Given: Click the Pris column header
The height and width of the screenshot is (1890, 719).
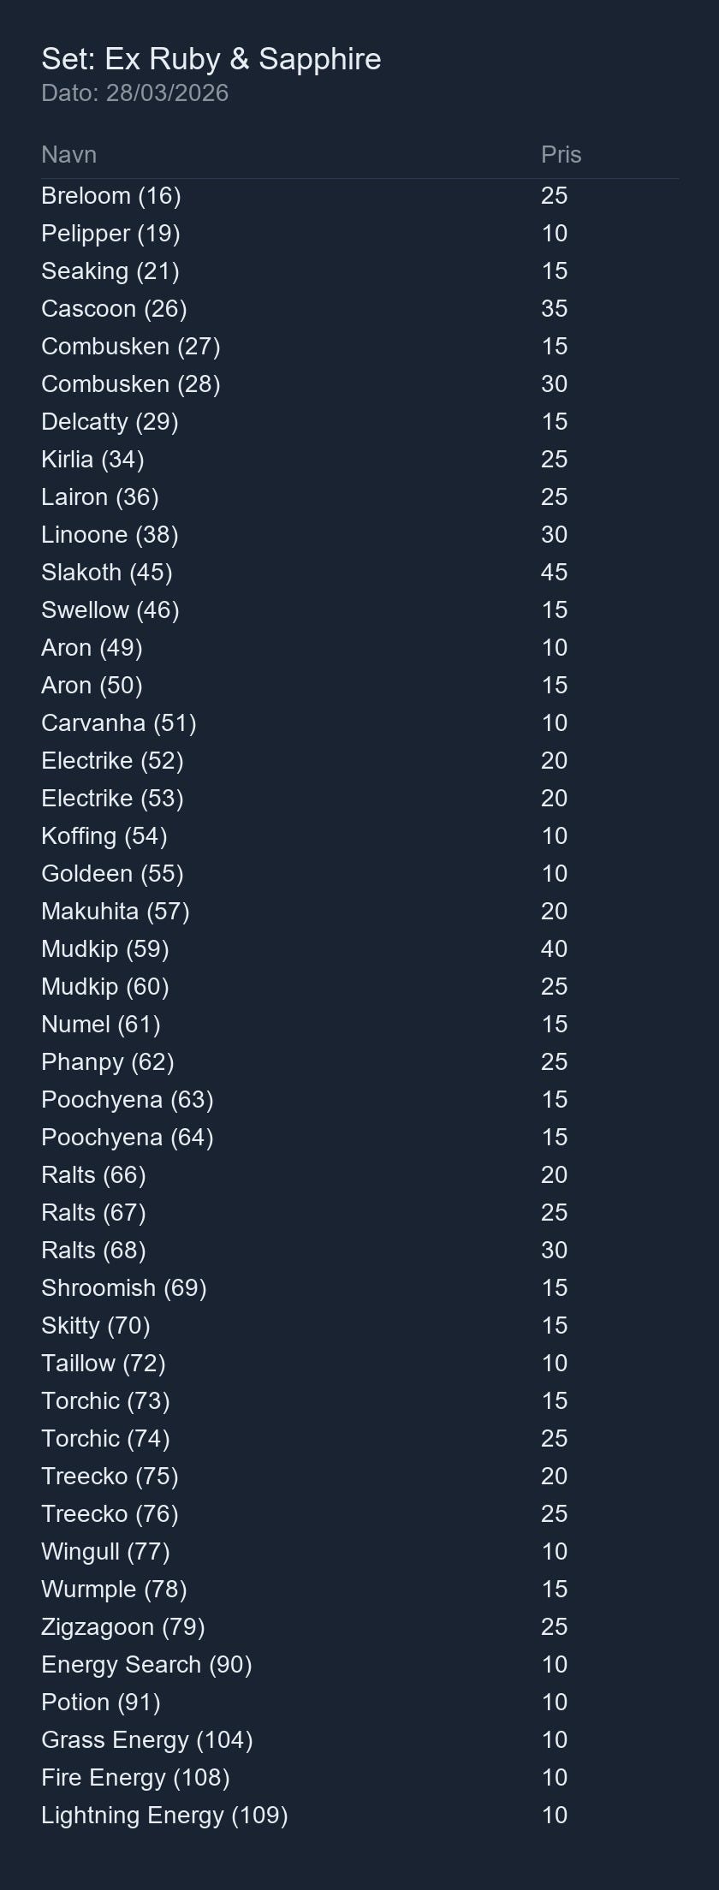Looking at the screenshot, I should [x=561, y=155].
